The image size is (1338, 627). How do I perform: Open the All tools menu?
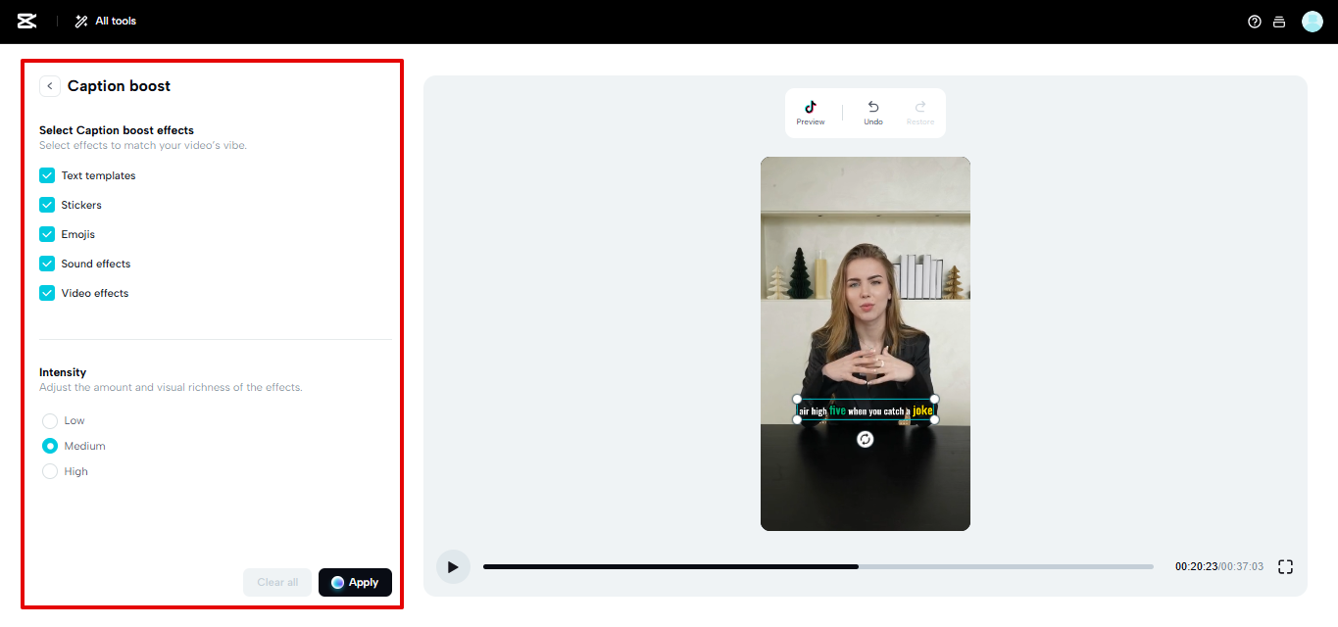[x=104, y=21]
